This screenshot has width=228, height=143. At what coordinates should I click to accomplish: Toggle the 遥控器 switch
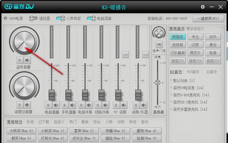(x=33, y=19)
